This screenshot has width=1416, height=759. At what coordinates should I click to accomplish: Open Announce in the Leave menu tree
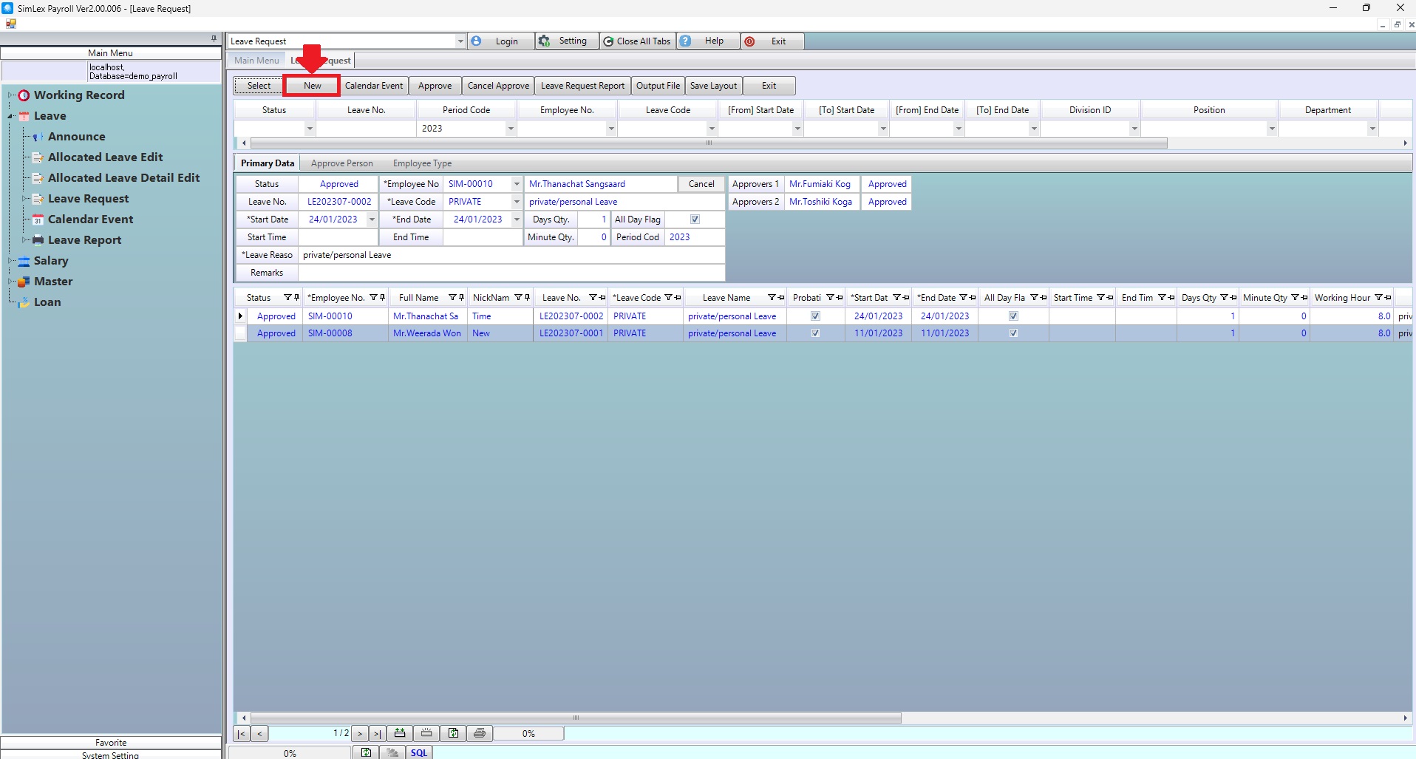76,137
